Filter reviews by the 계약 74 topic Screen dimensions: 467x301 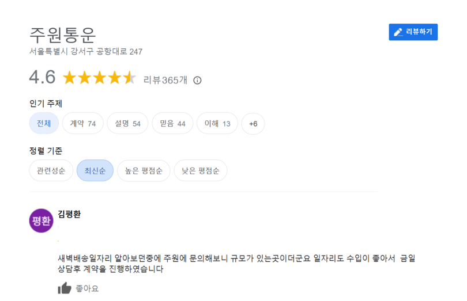pos(83,123)
